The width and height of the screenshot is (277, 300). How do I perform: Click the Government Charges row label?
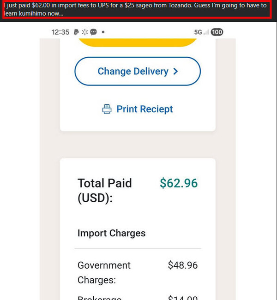(104, 272)
